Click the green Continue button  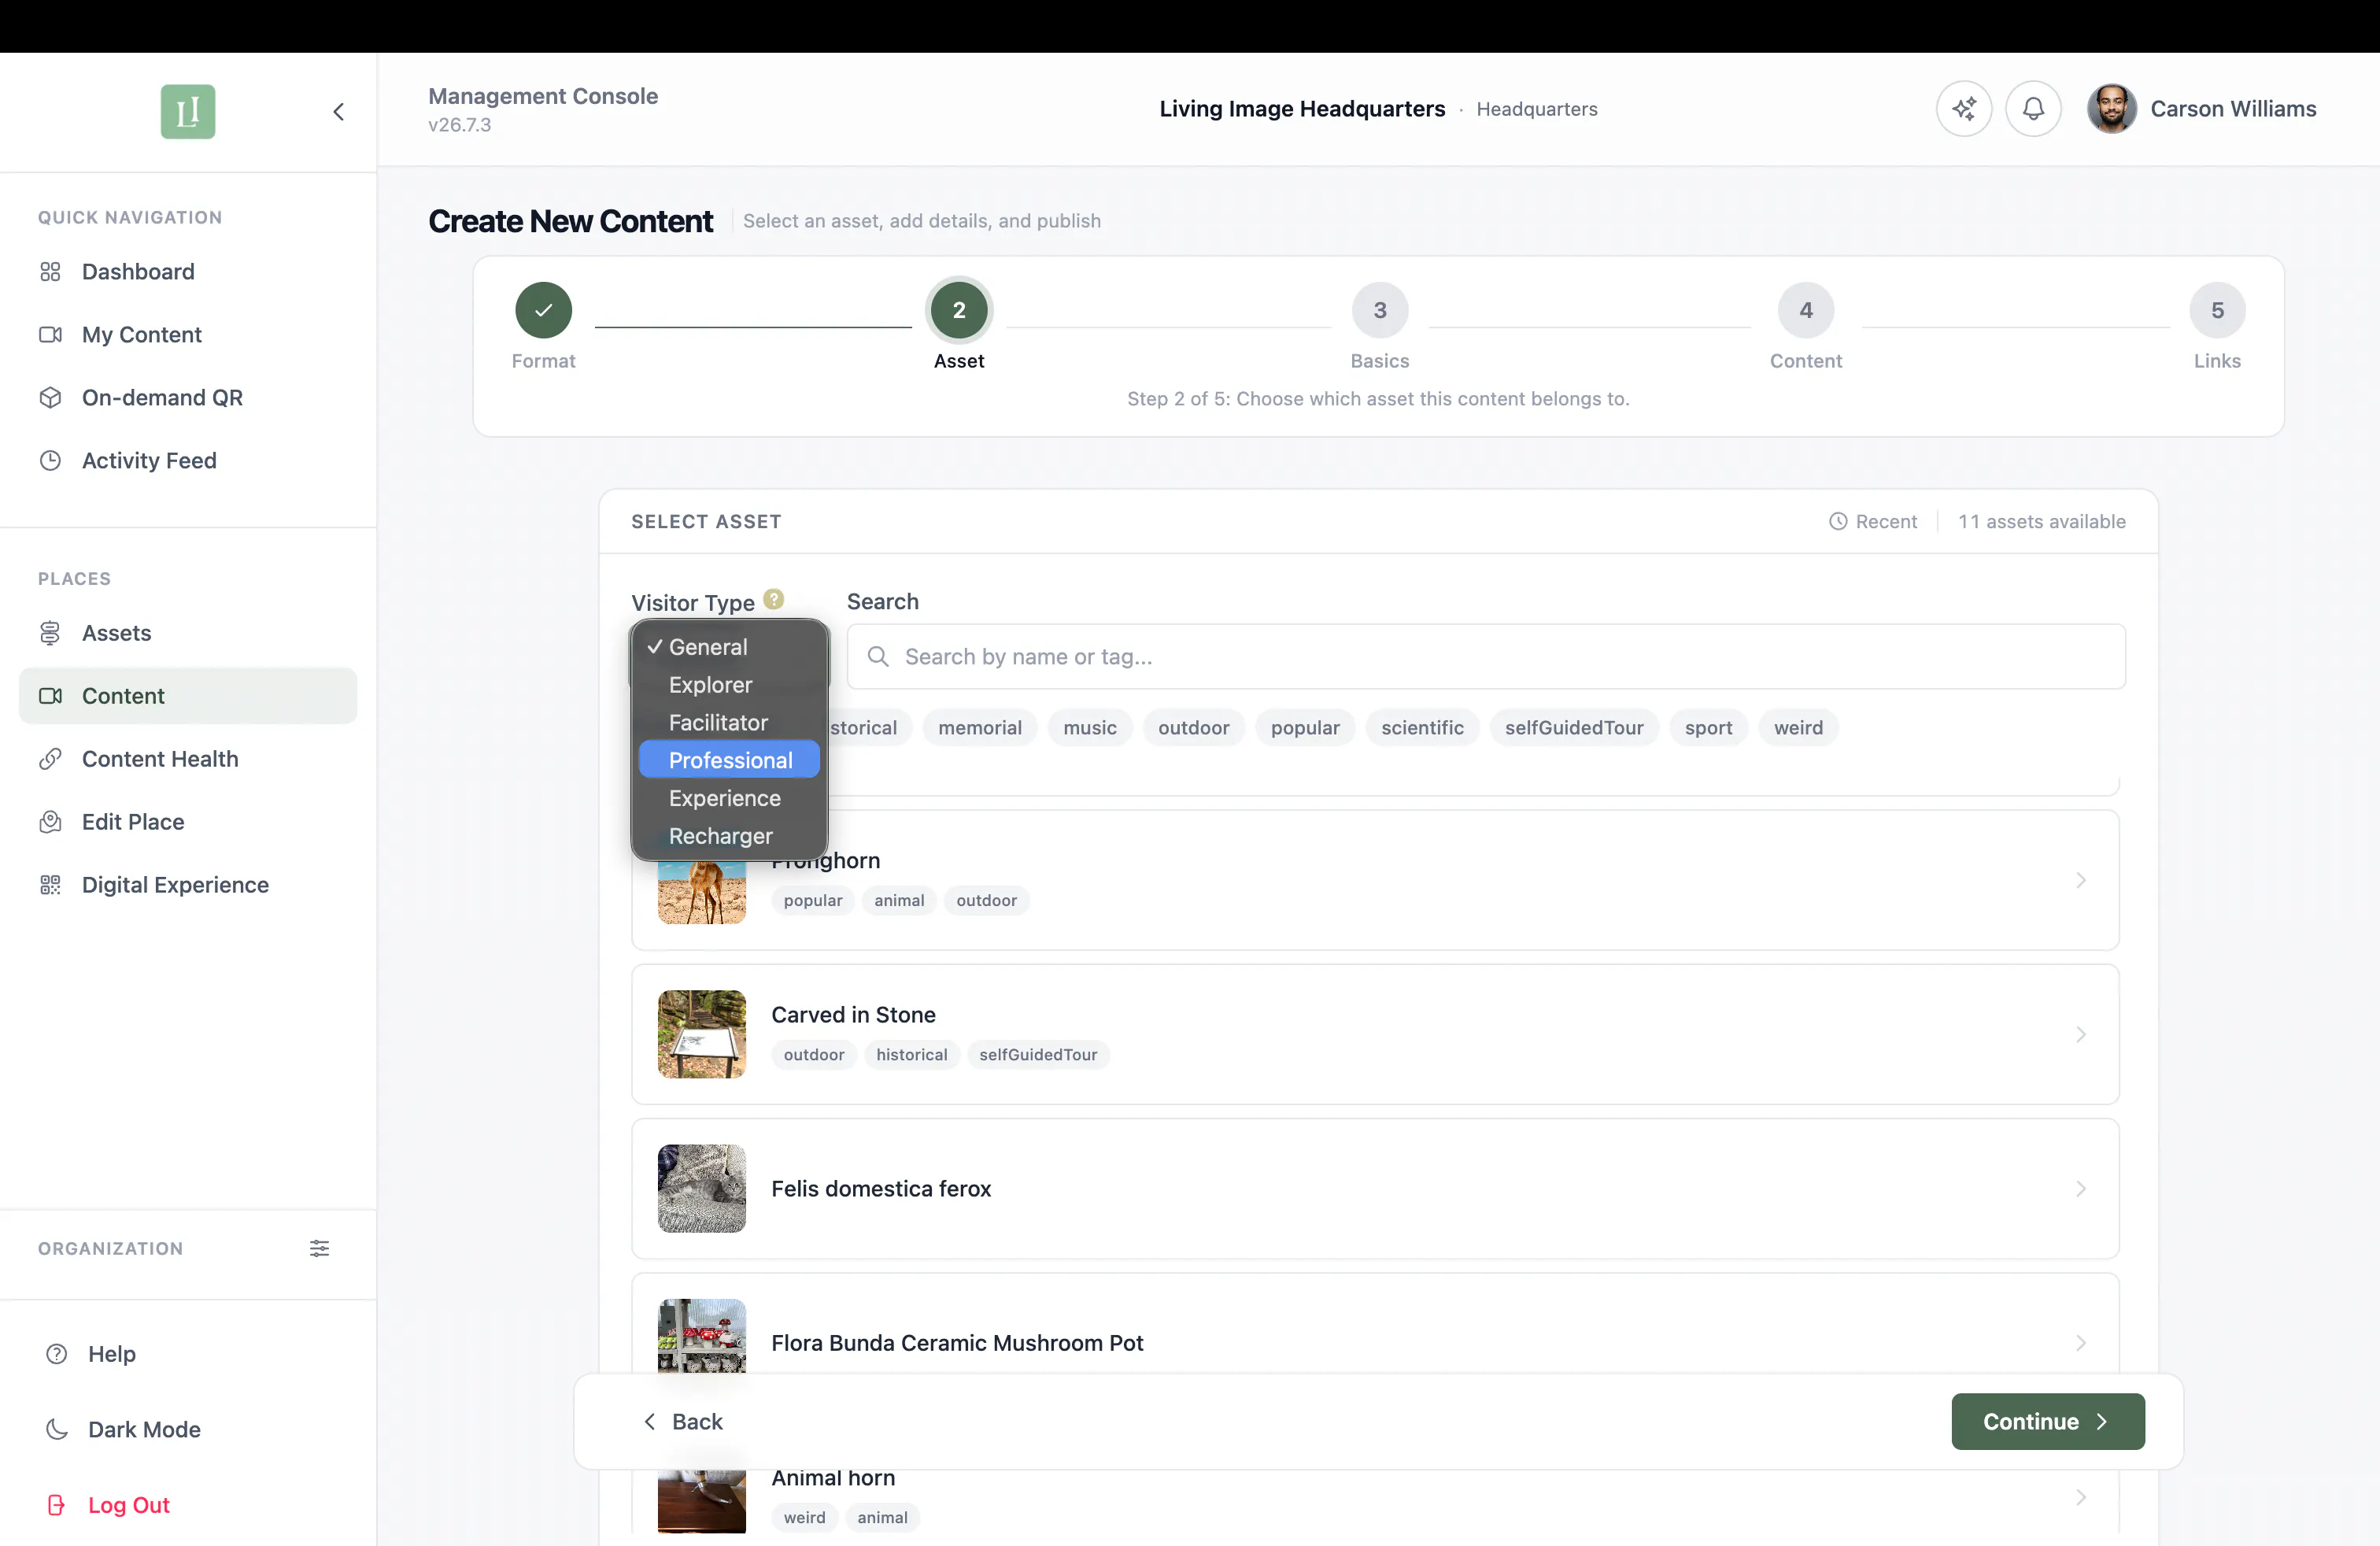tap(2048, 1422)
